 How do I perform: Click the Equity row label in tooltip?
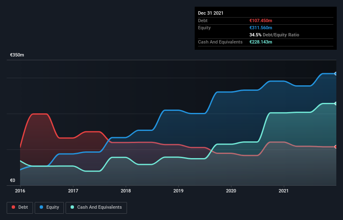click(204, 28)
